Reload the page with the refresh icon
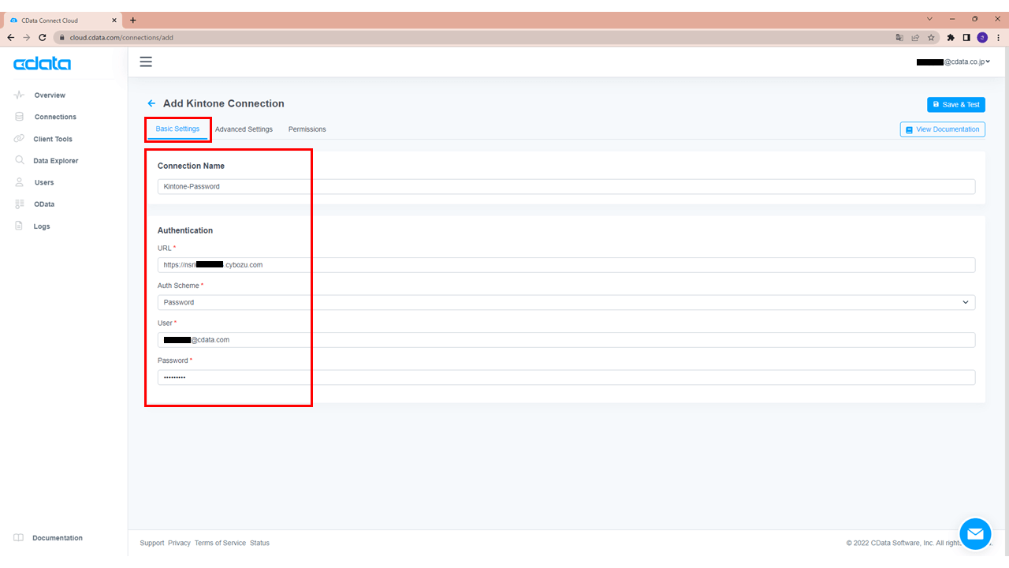Image resolution: width=1009 pixels, height=568 pixels. [42, 37]
